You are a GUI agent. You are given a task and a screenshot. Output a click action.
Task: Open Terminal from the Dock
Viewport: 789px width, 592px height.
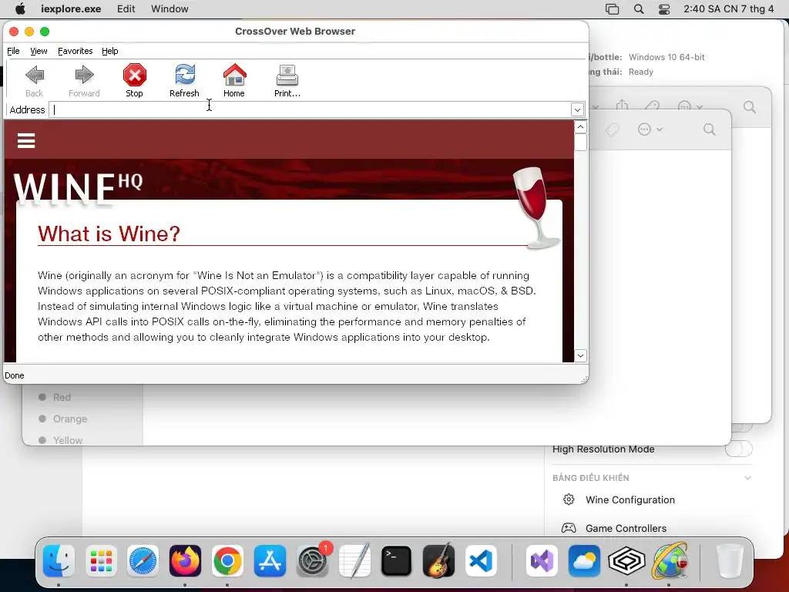[x=397, y=561]
